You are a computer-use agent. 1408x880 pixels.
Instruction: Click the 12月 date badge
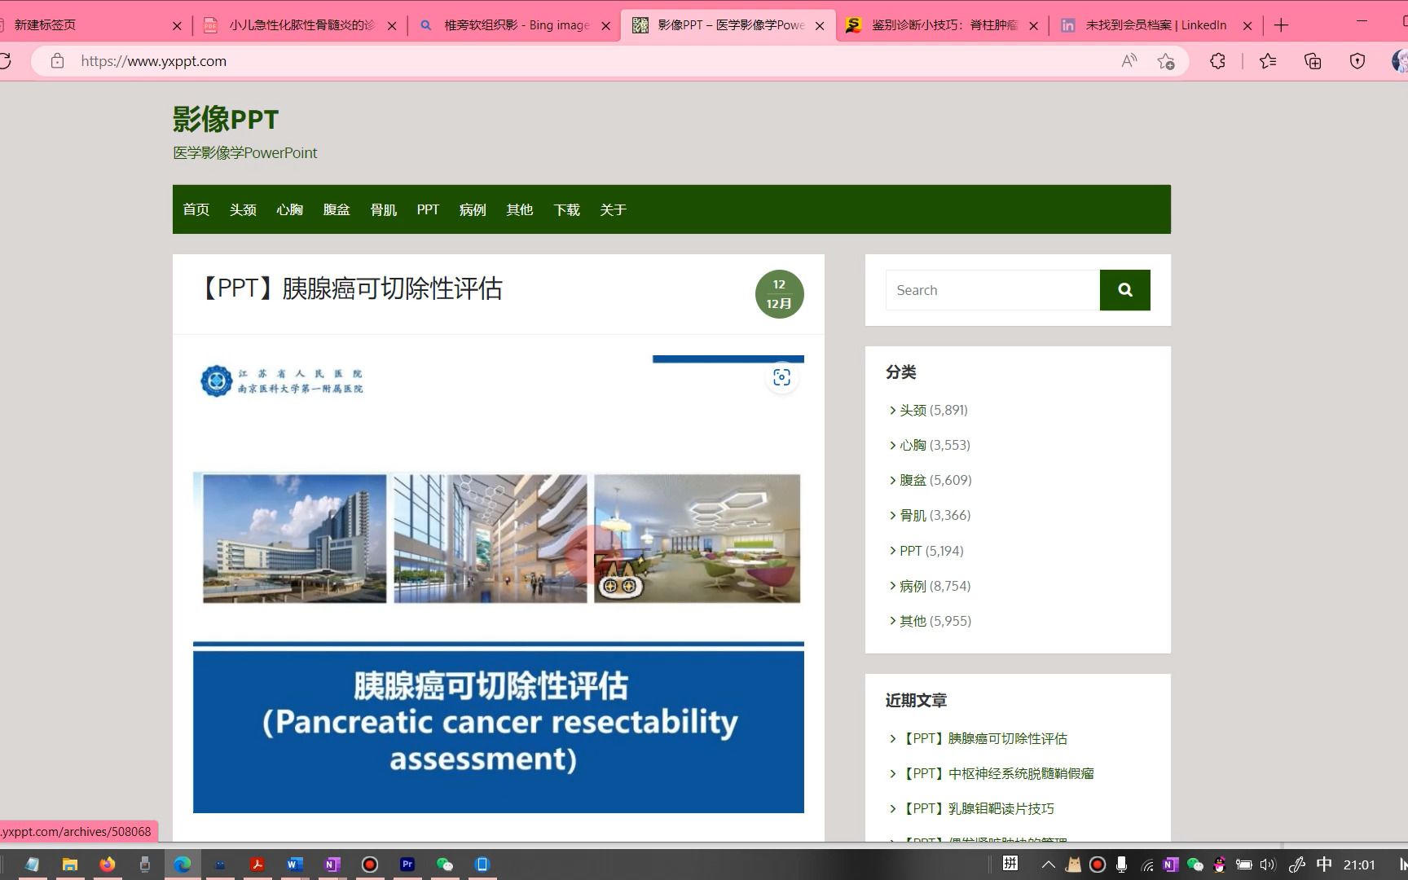[779, 294]
